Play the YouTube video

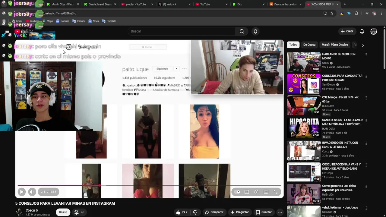[22, 192]
